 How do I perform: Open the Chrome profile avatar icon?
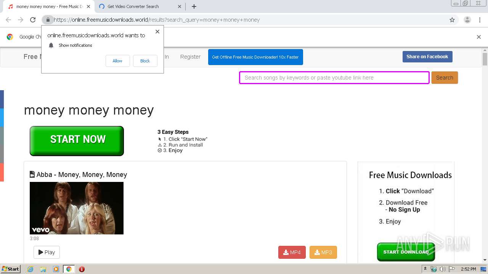[x=467, y=20]
